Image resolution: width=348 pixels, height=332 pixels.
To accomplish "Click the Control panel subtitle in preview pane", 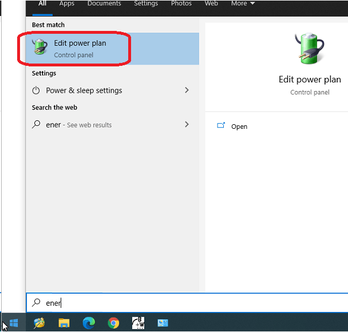I will pyautogui.click(x=310, y=92).
